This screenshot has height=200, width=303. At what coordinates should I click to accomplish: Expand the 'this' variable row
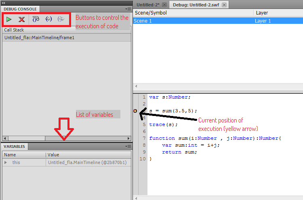pyautogui.click(x=6, y=162)
